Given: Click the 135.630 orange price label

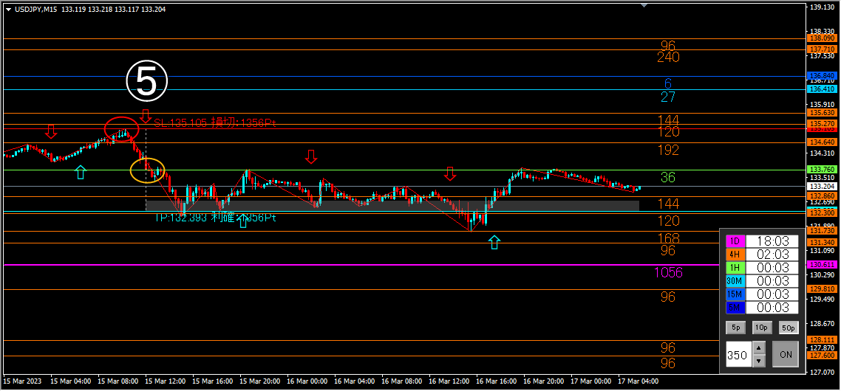Looking at the screenshot, I should pos(823,113).
